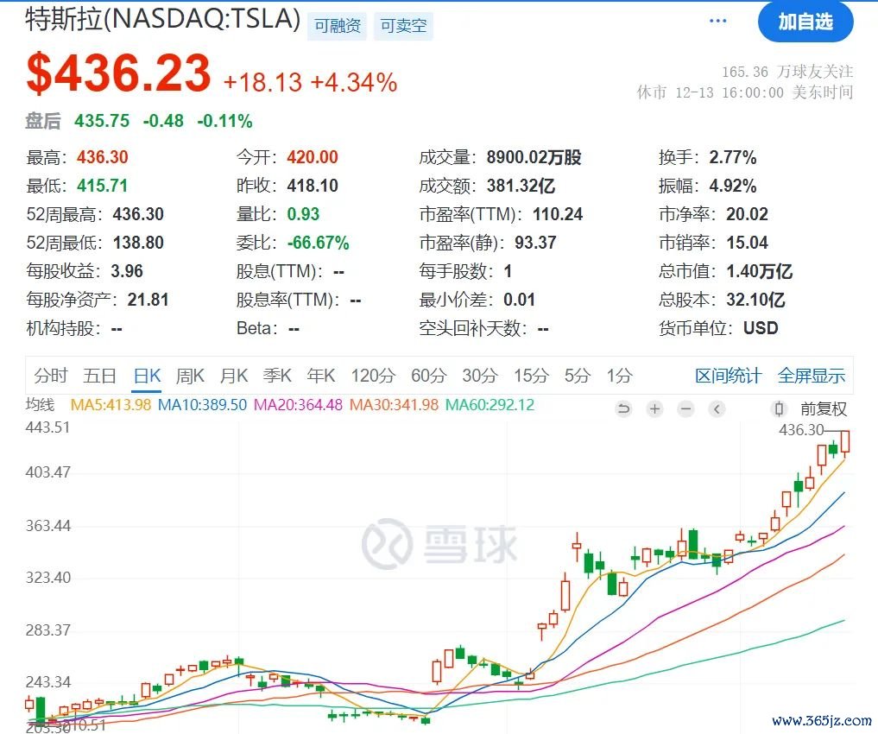The width and height of the screenshot is (878, 734).
Task: Choose the 30分 interval tab
Action: (x=480, y=376)
